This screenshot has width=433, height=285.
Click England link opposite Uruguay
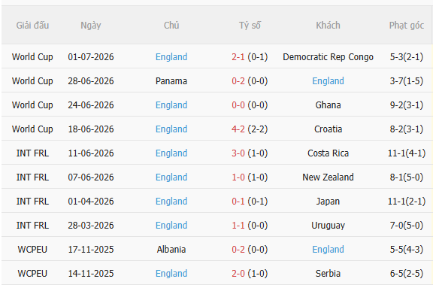(171, 225)
